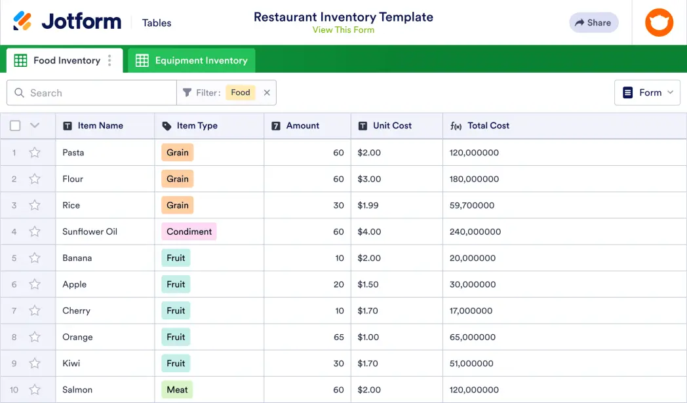Click the tag icon on Item Type column
Viewport: 687px width, 403px height.
pyautogui.click(x=166, y=126)
